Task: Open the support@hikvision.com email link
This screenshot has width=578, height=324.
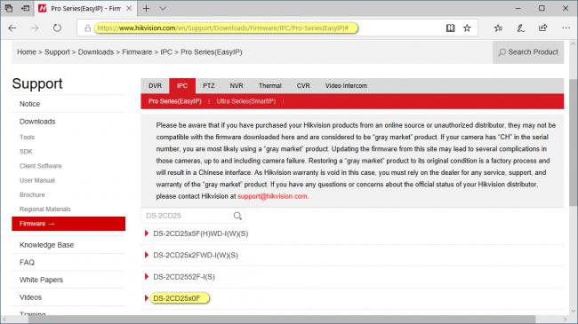Action: pyautogui.click(x=272, y=196)
